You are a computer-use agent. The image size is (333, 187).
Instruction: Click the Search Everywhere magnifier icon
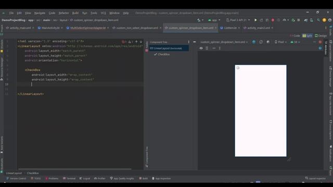pos(318,20)
